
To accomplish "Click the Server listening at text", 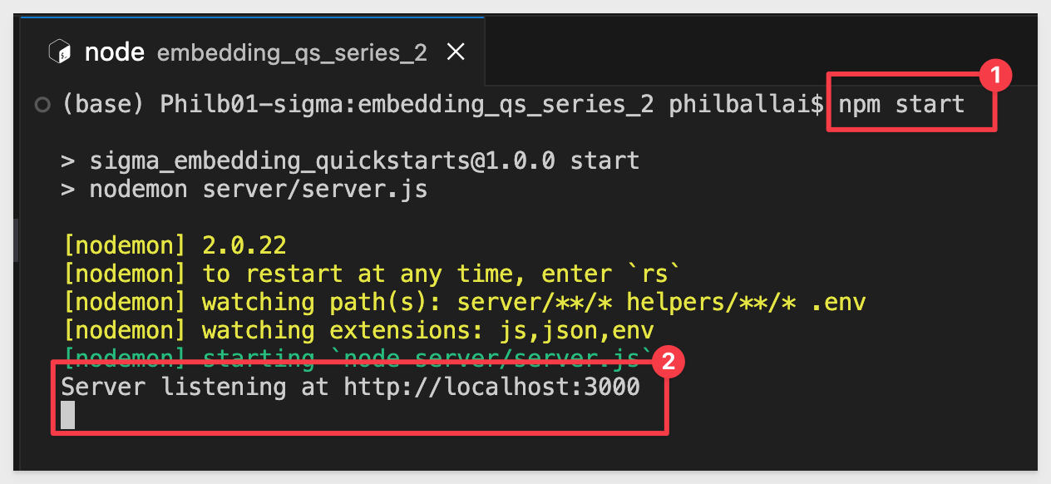I will point(195,387).
